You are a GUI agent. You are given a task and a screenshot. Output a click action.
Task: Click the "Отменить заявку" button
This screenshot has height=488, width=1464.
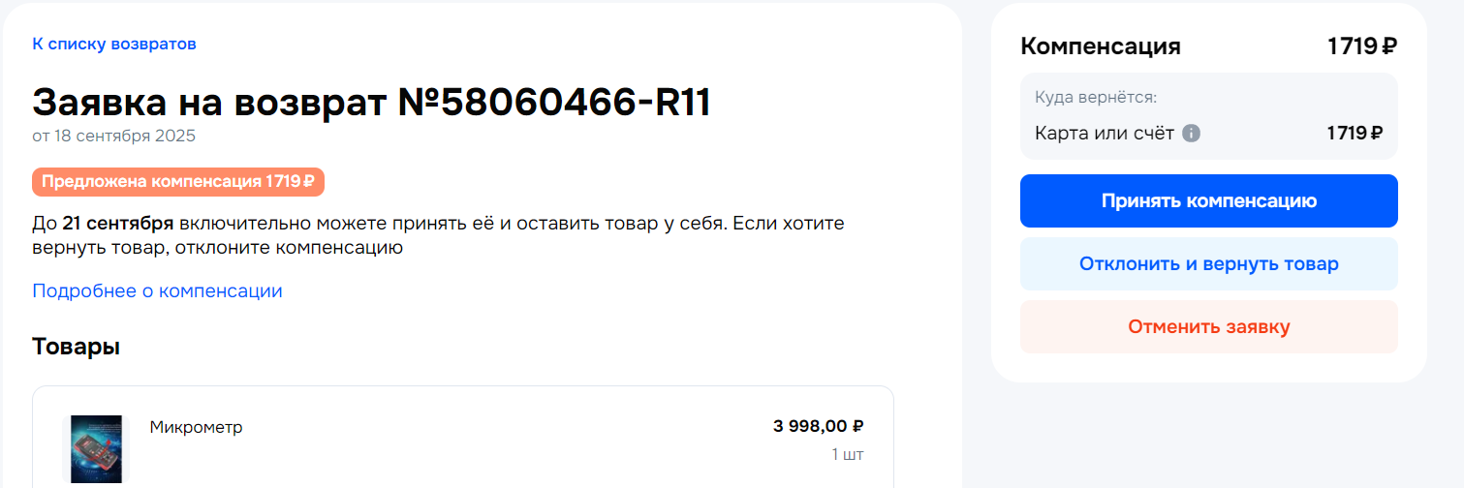(x=1208, y=326)
